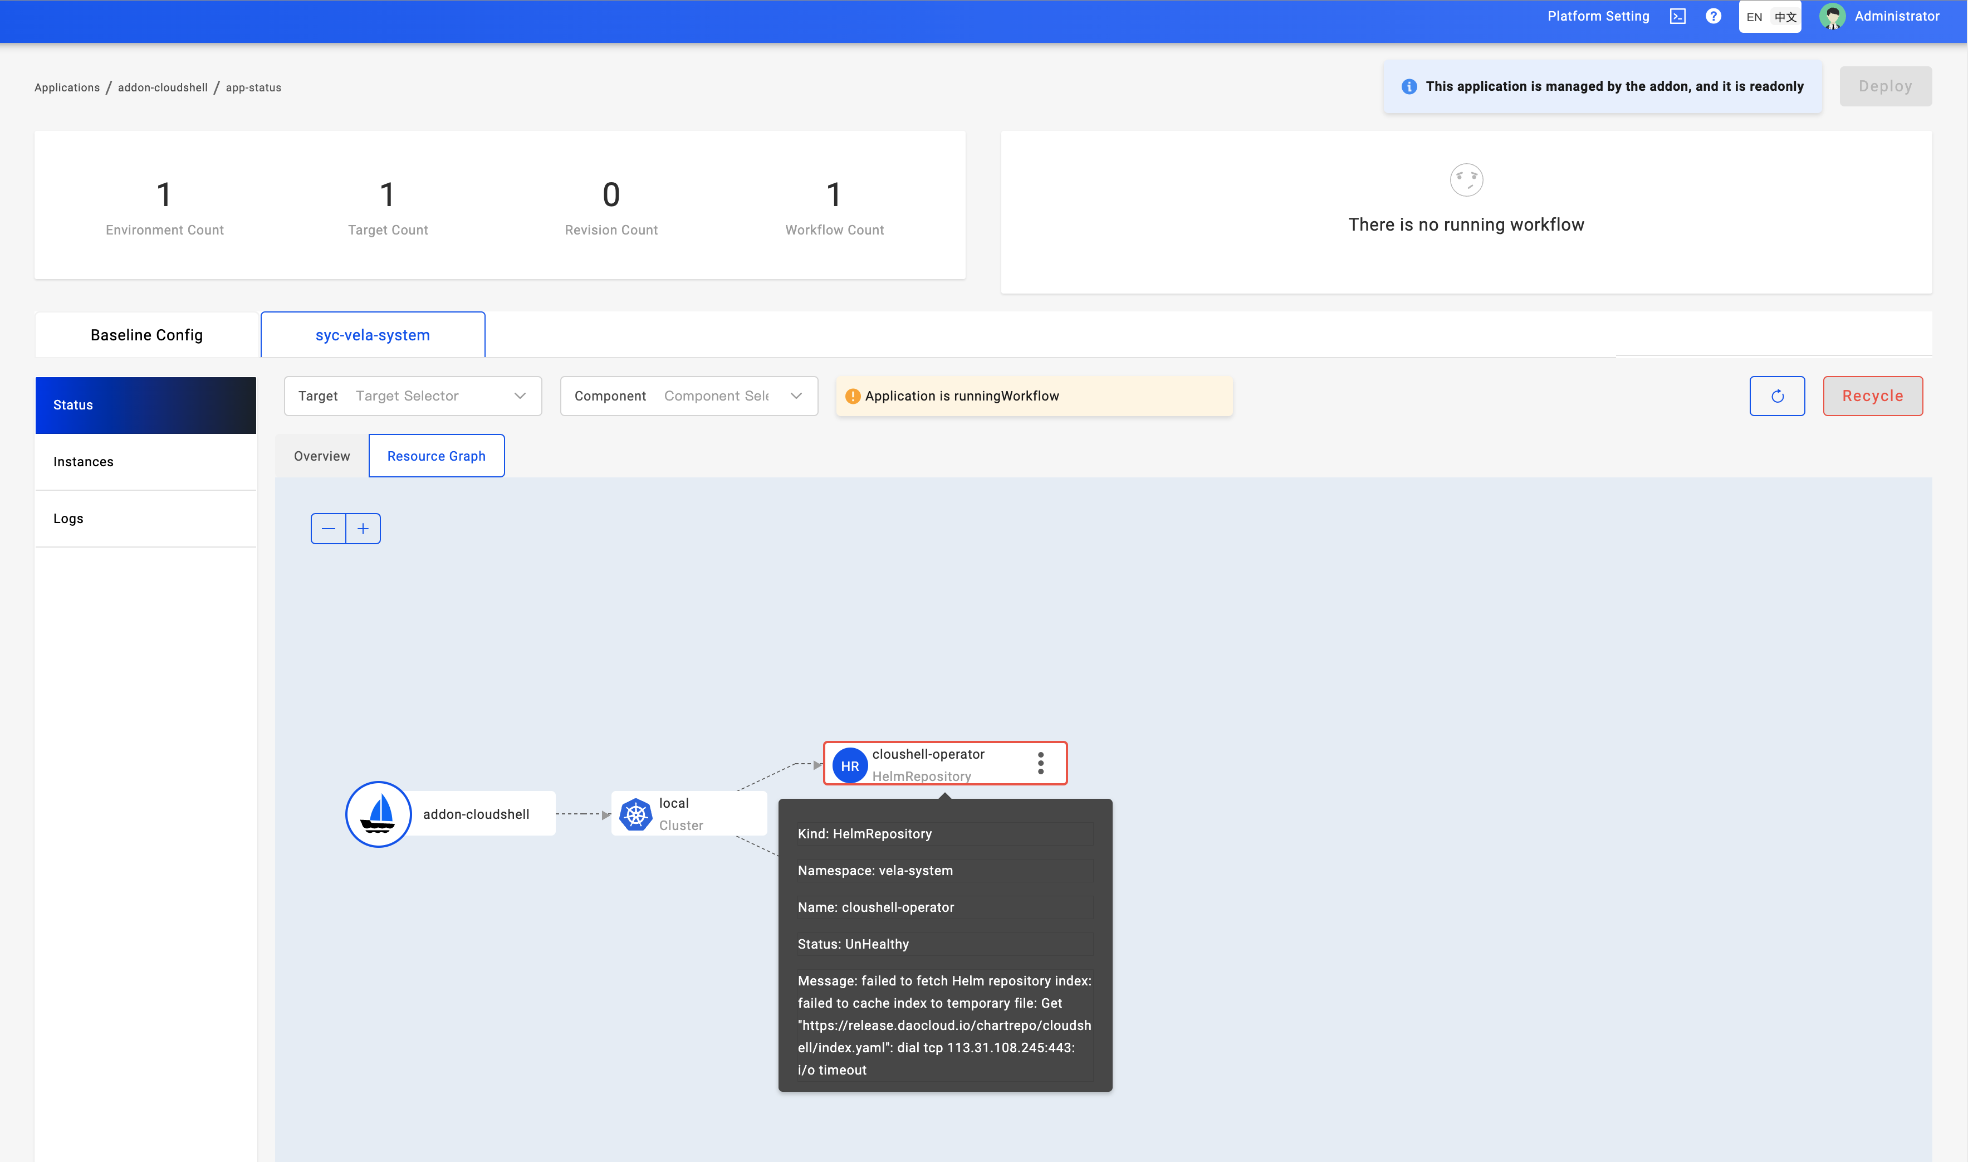Click the addon-cloudshell sailboat icon
This screenshot has width=1968, height=1162.
coord(378,813)
